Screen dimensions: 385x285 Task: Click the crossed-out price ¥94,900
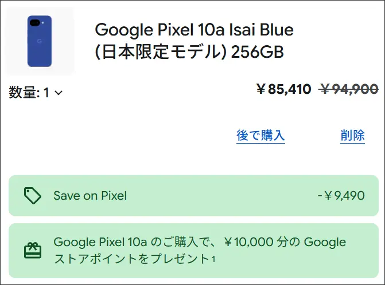coord(349,89)
